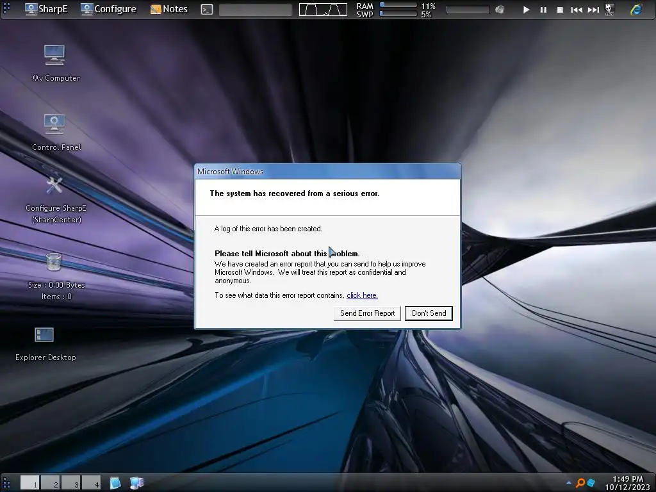This screenshot has width=656, height=492.
Task: Skip to next track
Action: click(x=593, y=10)
